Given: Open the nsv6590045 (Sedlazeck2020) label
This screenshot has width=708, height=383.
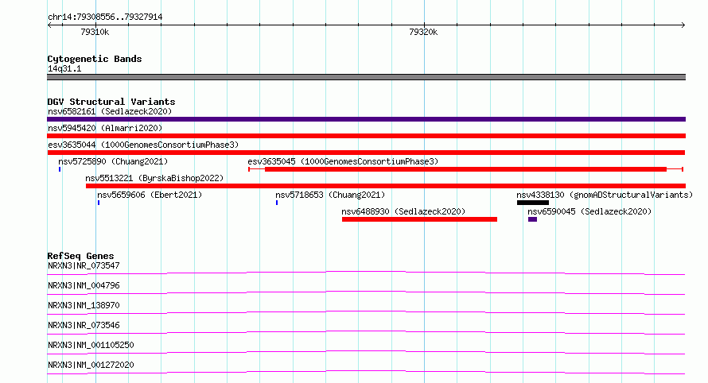Looking at the screenshot, I should (x=589, y=211).
